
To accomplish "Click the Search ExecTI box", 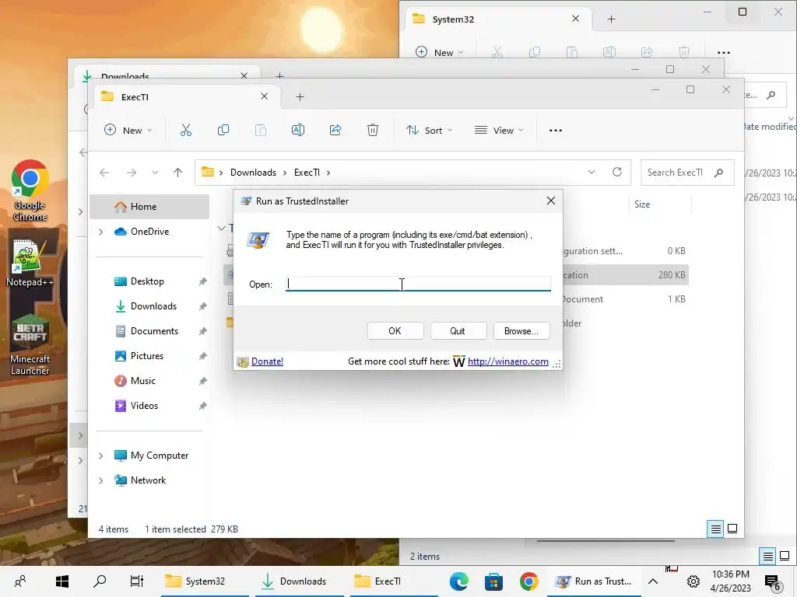I will tap(687, 173).
